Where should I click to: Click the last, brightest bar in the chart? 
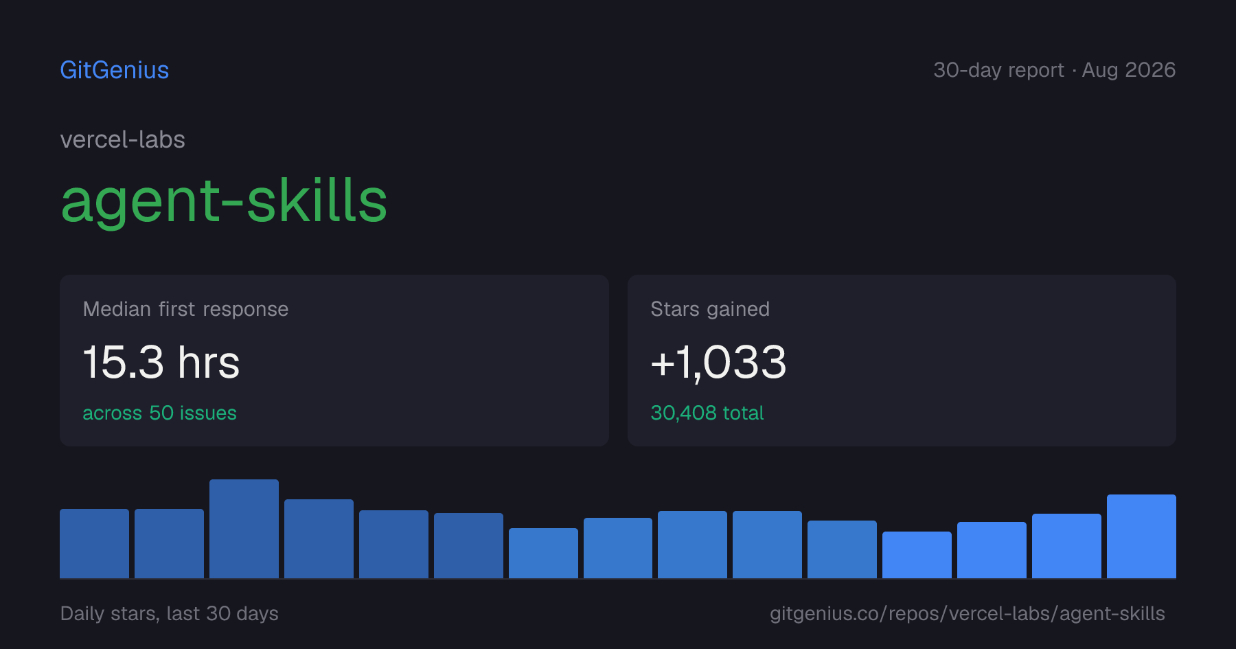click(x=1141, y=536)
